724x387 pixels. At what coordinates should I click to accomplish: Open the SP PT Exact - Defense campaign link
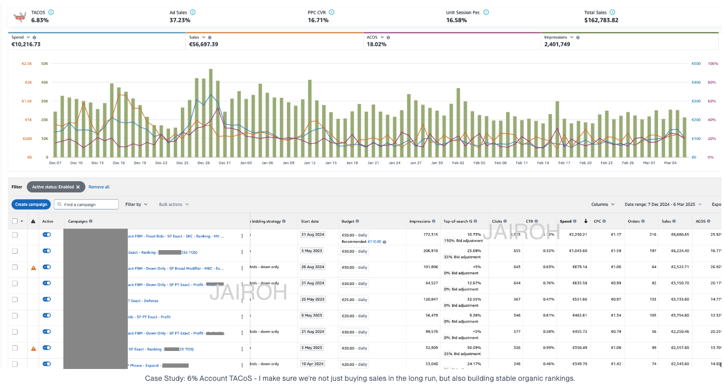[x=143, y=301]
